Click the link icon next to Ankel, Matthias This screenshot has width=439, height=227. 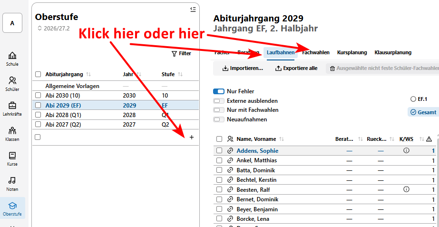click(230, 160)
